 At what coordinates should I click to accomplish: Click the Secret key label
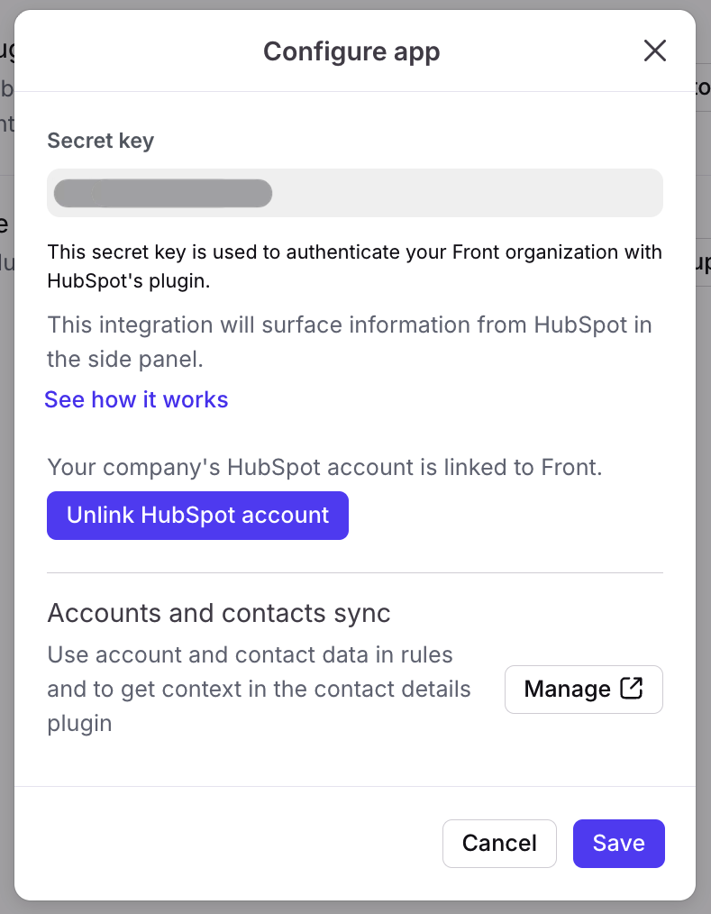point(100,141)
